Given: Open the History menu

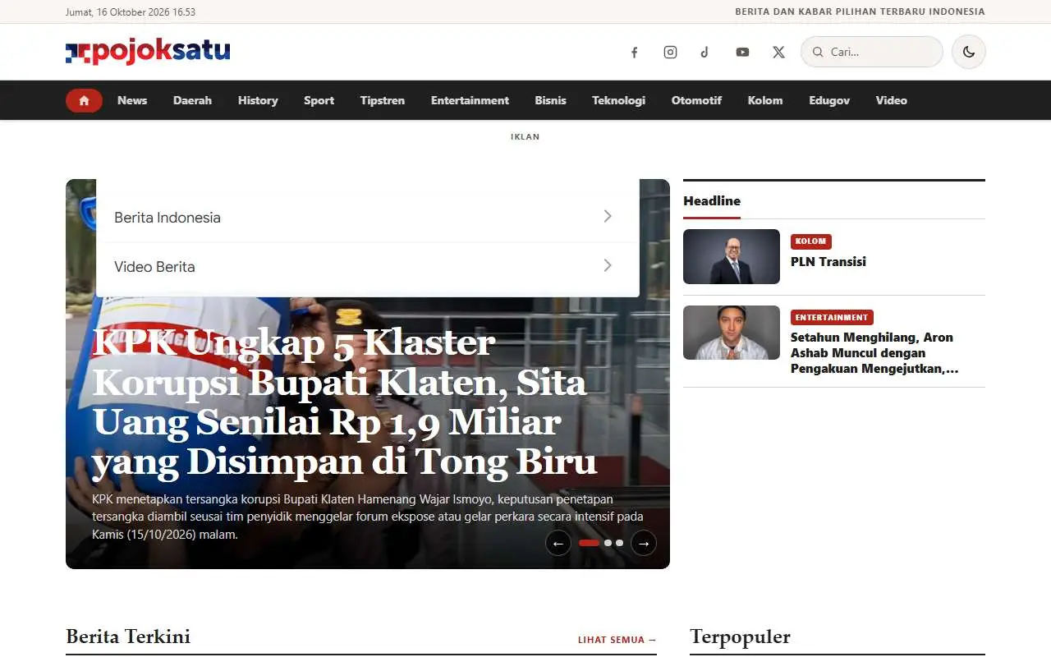Looking at the screenshot, I should (258, 100).
